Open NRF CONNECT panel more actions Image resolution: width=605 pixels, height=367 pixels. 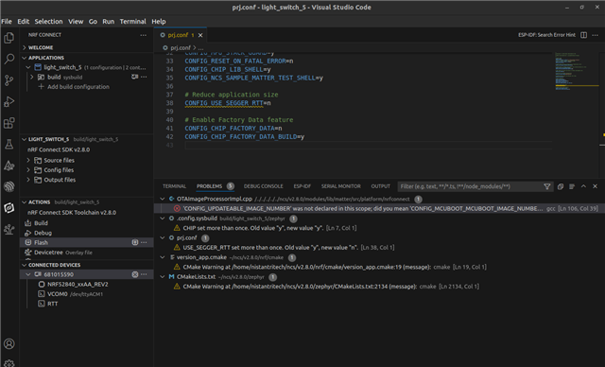143,35
